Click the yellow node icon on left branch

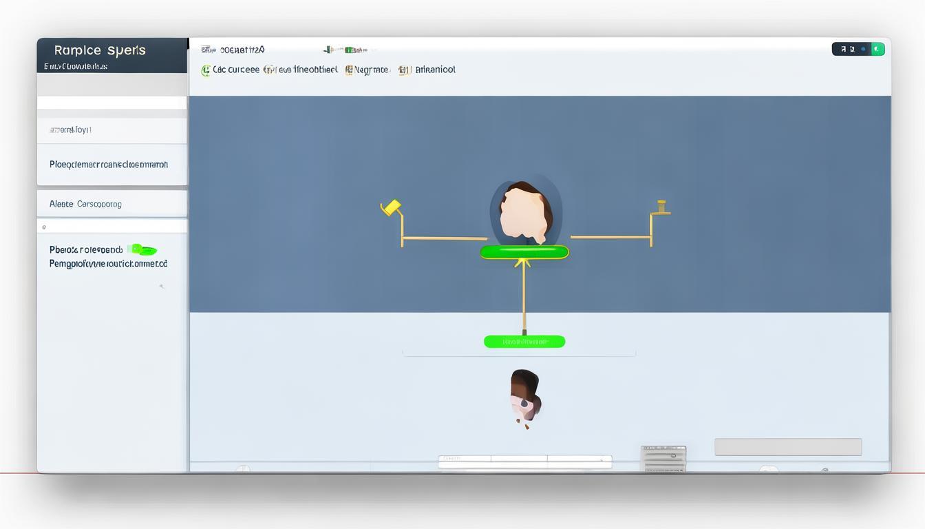pos(391,207)
